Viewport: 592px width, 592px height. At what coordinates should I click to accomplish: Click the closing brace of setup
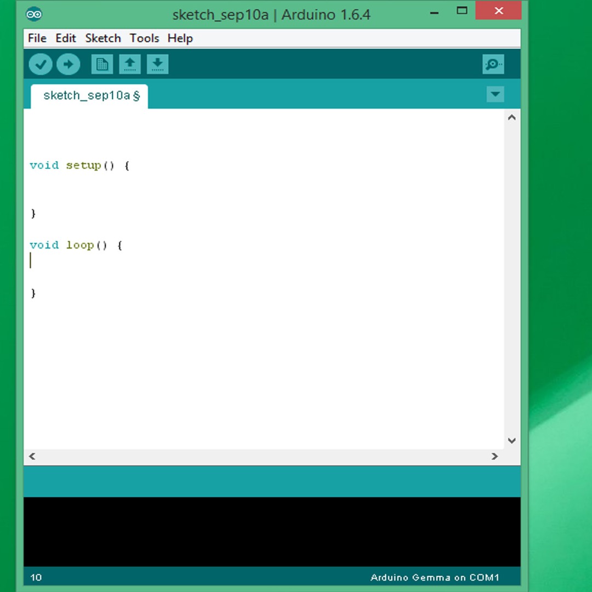[33, 213]
